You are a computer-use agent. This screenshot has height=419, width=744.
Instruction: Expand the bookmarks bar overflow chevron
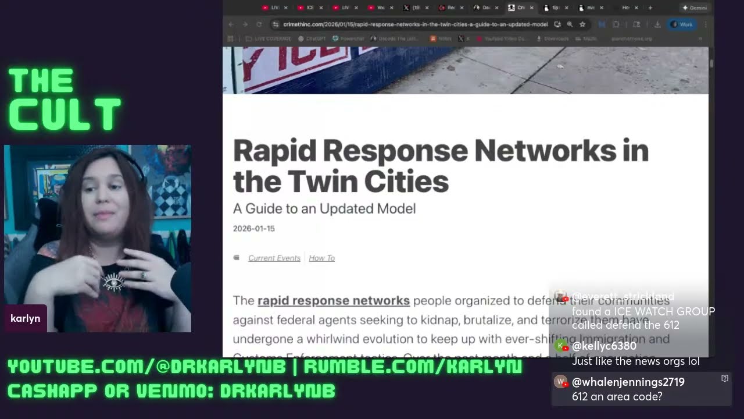pos(700,39)
